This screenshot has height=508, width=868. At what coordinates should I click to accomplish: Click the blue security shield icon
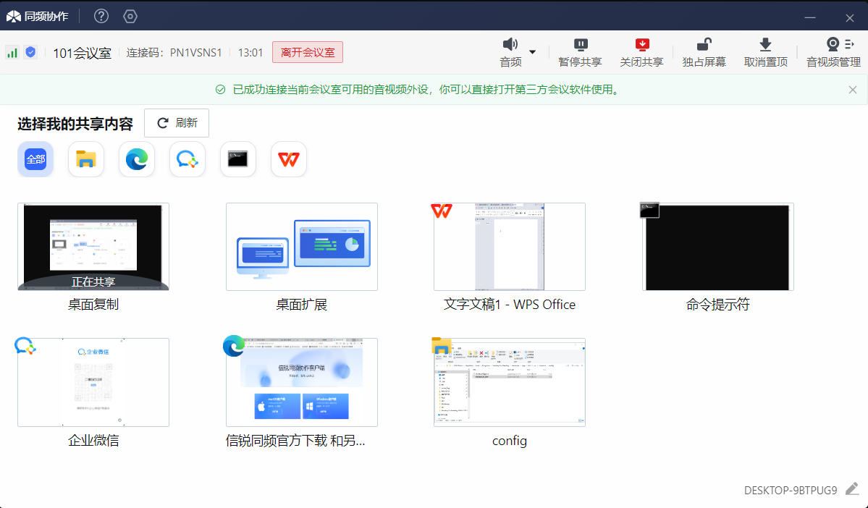[x=31, y=52]
